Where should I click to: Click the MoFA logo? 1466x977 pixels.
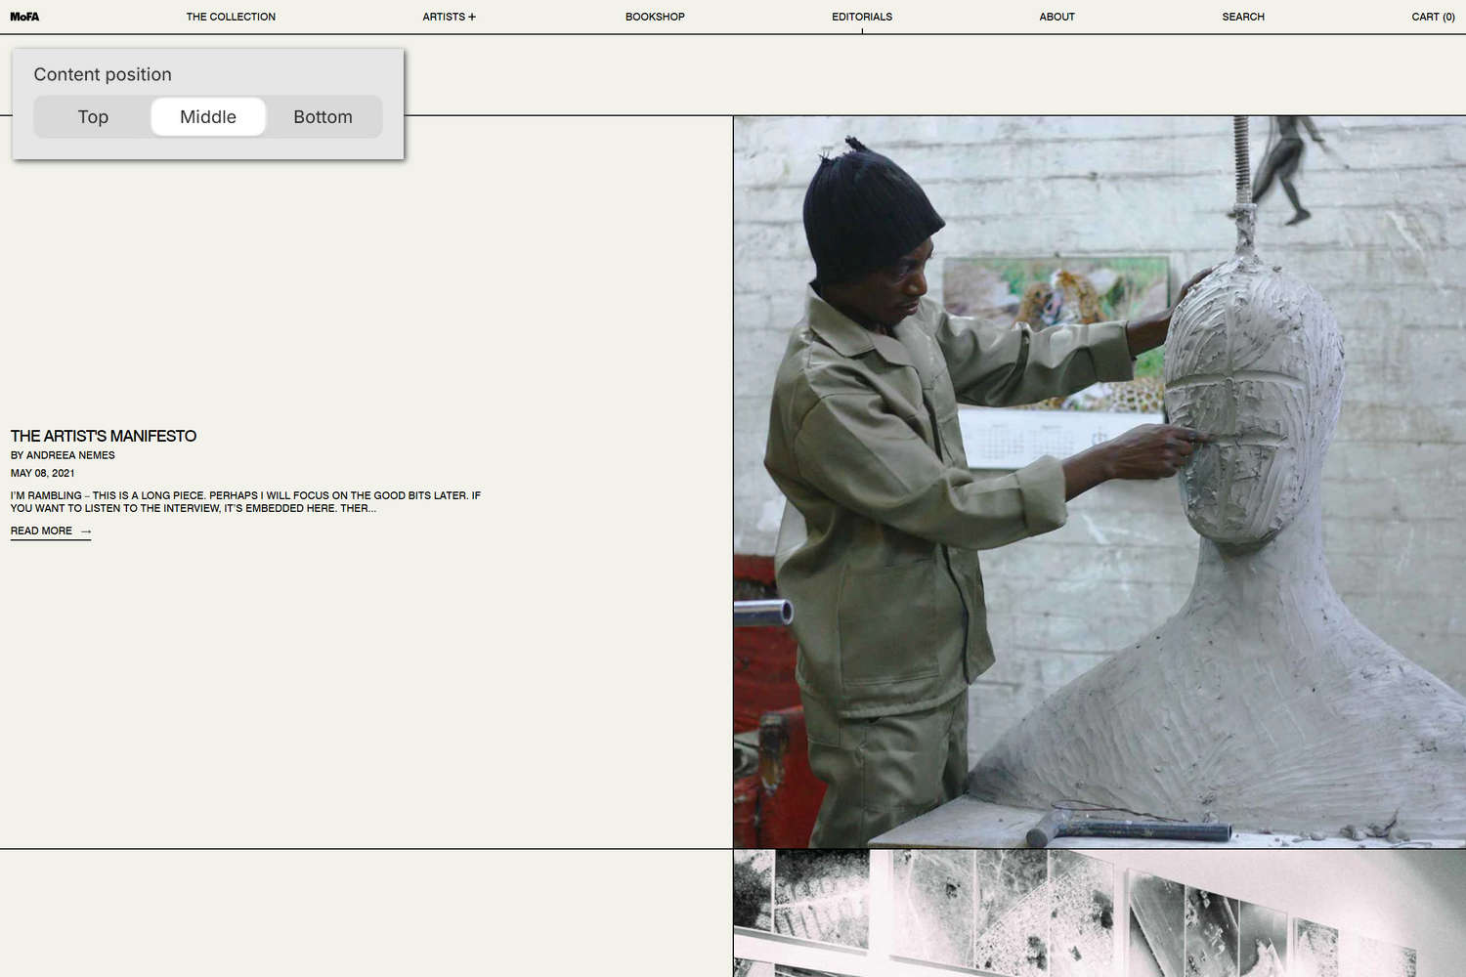[24, 17]
